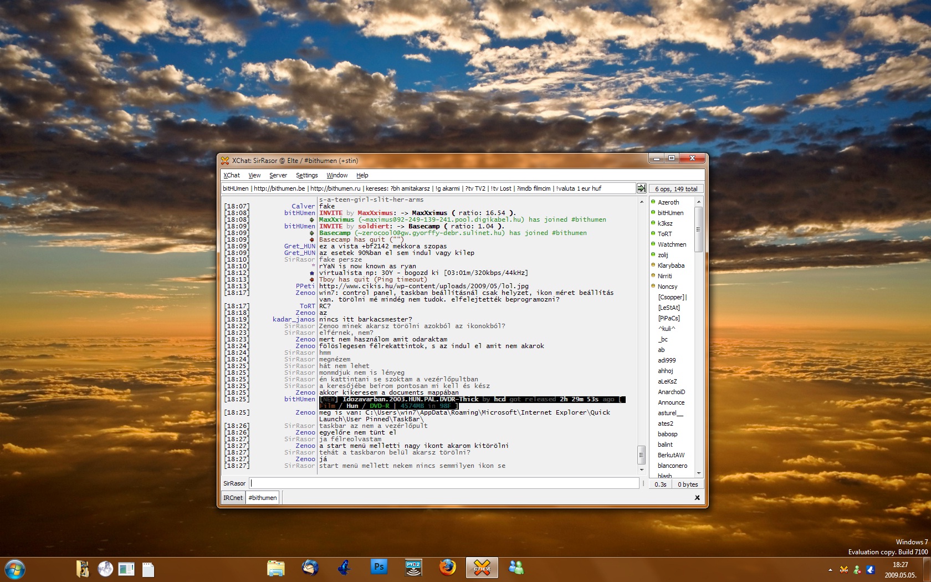Open the Server menu
Screen dimensions: 931x582
point(278,175)
